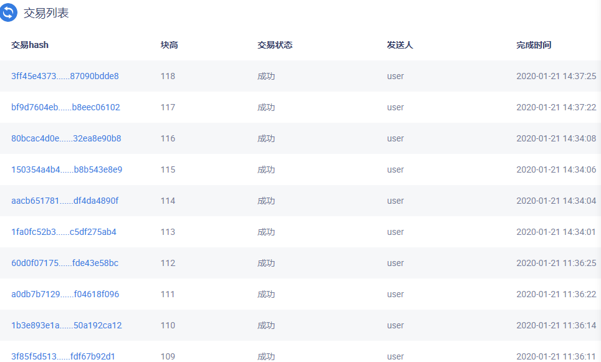Screen dimensions: 601x362
Task: Open transaction hash 80bcac4d0e......32ea8e90b8
Action: (x=66, y=138)
